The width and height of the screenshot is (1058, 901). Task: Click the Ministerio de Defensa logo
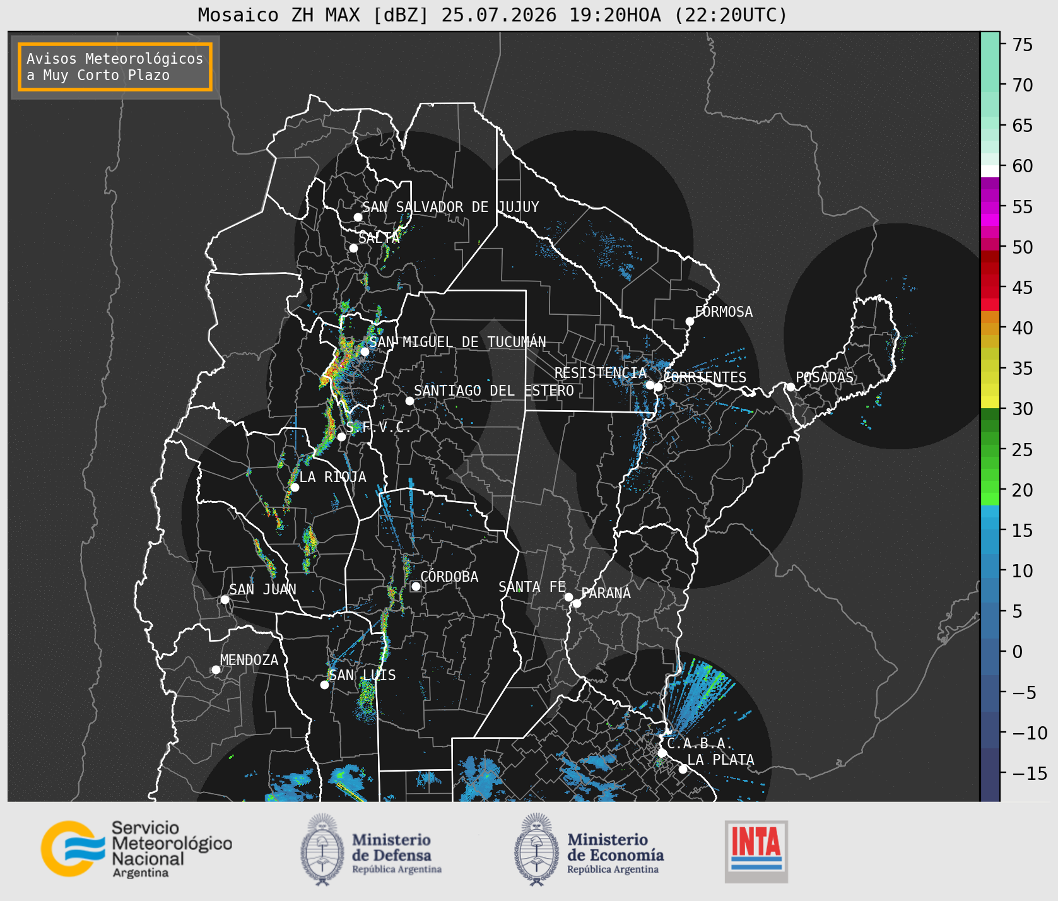point(371,849)
